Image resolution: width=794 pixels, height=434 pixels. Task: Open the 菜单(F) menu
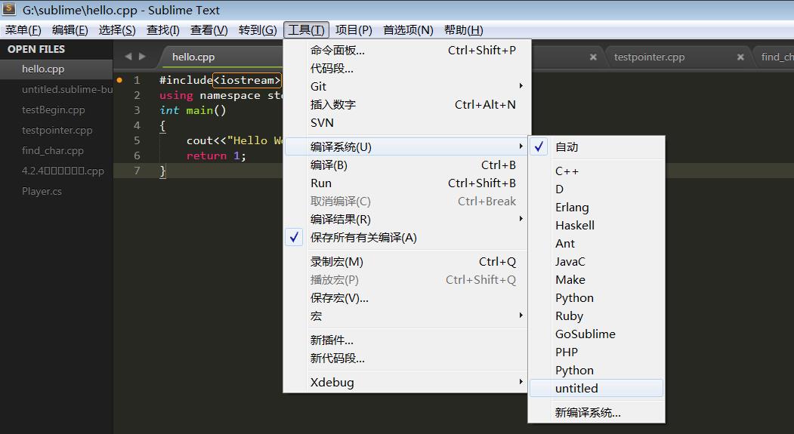click(x=23, y=30)
